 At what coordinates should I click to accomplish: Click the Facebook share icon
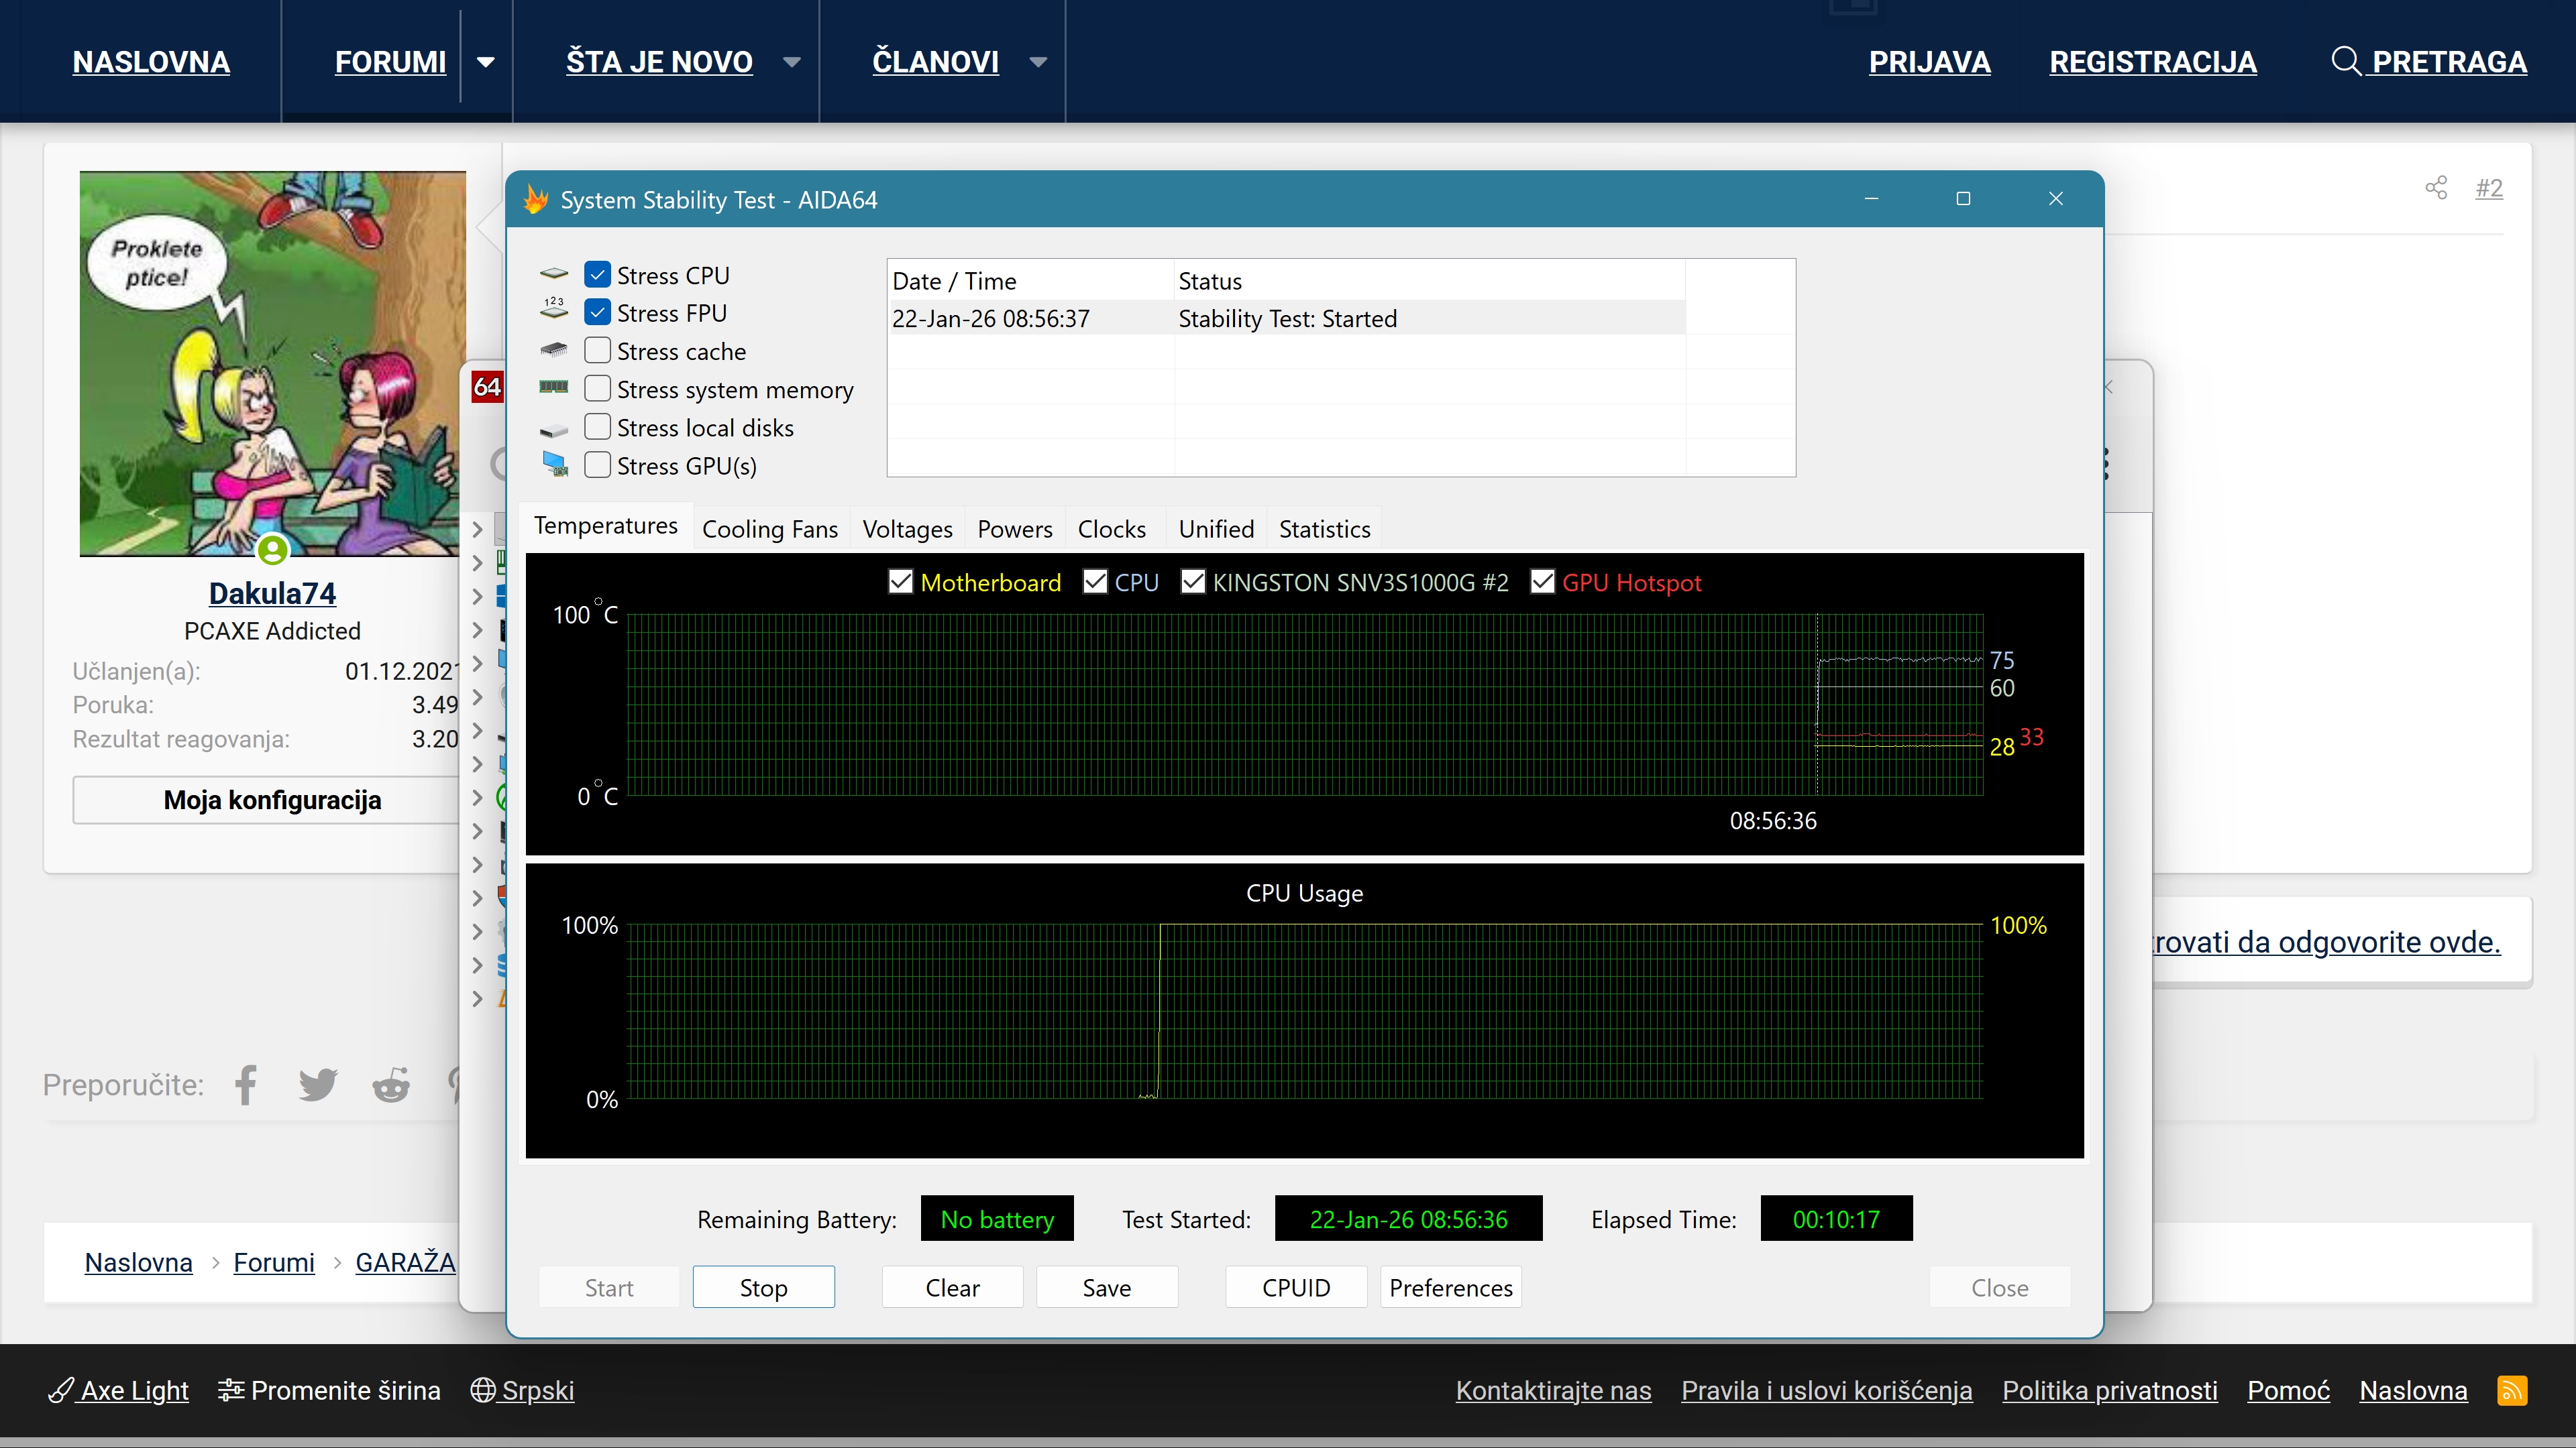[x=246, y=1085]
